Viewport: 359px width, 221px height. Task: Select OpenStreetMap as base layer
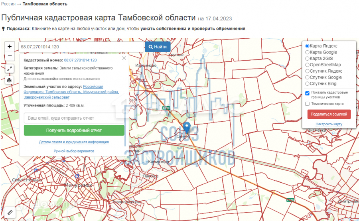(x=307, y=65)
